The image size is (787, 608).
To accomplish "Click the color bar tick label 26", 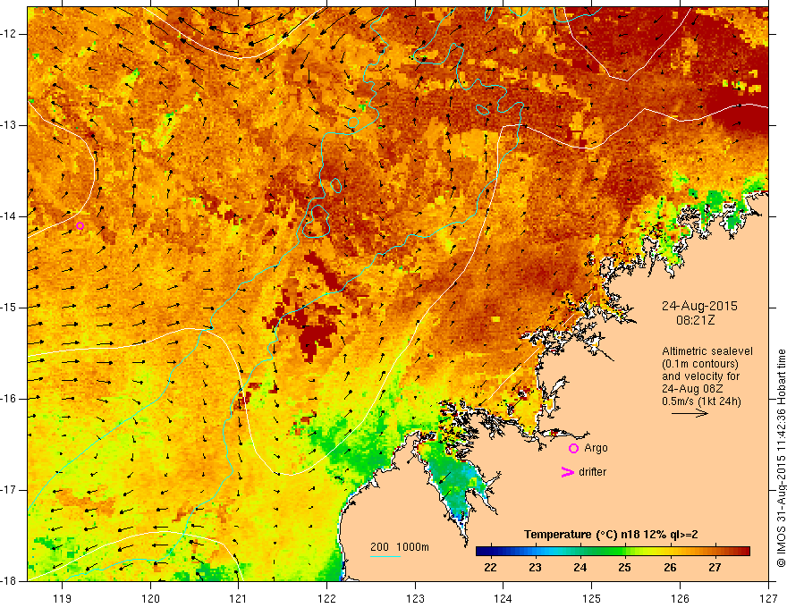I will pyautogui.click(x=670, y=568).
